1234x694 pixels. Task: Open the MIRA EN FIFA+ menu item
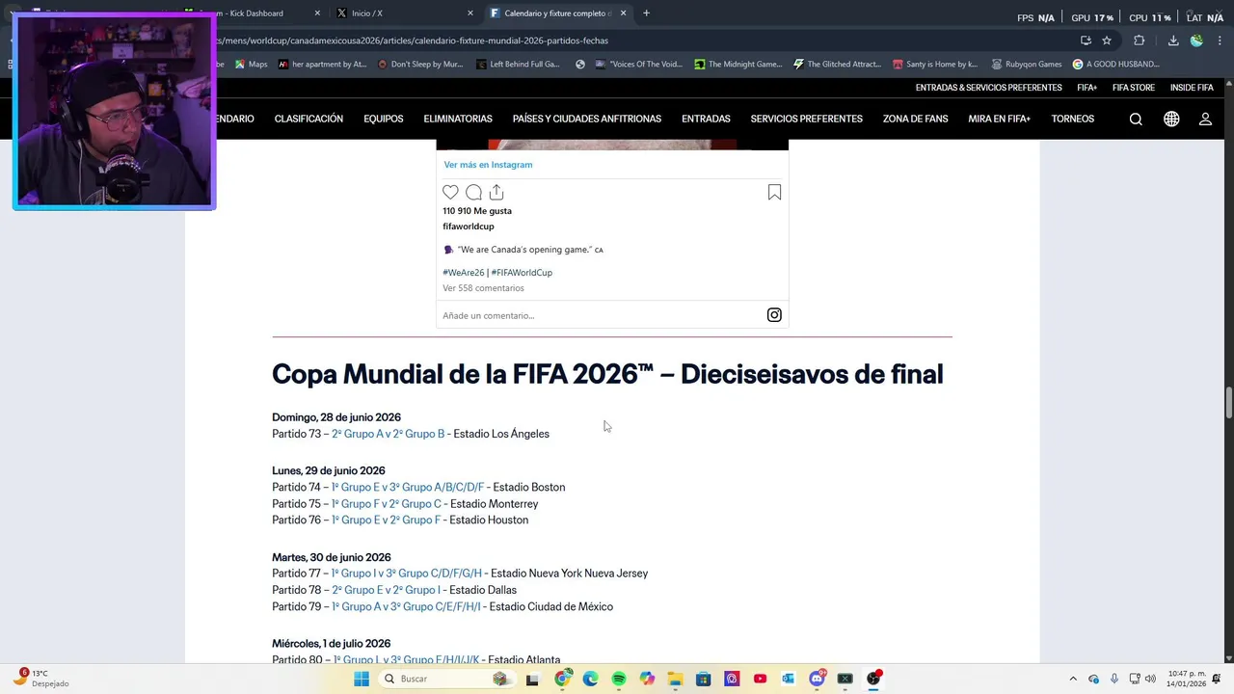tap(1000, 120)
